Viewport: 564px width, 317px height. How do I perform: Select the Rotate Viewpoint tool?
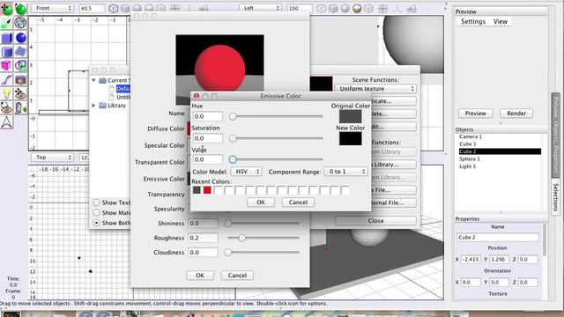pyautogui.click(x=7, y=107)
